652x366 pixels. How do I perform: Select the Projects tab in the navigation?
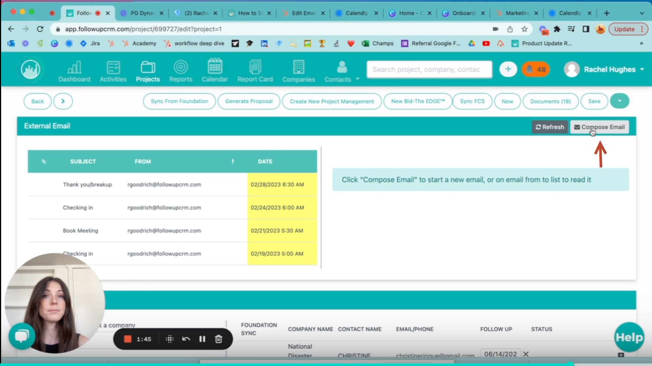(x=148, y=71)
